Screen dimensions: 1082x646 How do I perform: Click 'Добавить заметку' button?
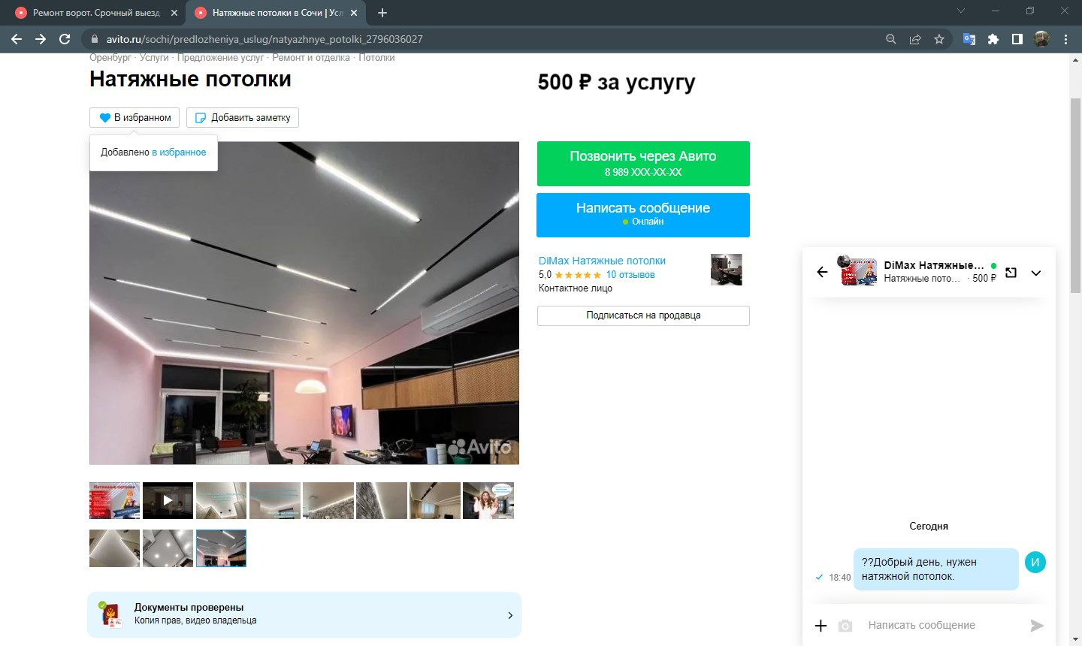(243, 117)
